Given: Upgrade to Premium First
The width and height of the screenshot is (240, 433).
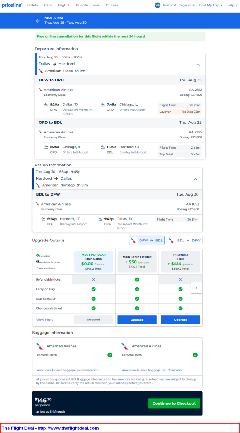Looking at the screenshot, I should coord(181,320).
